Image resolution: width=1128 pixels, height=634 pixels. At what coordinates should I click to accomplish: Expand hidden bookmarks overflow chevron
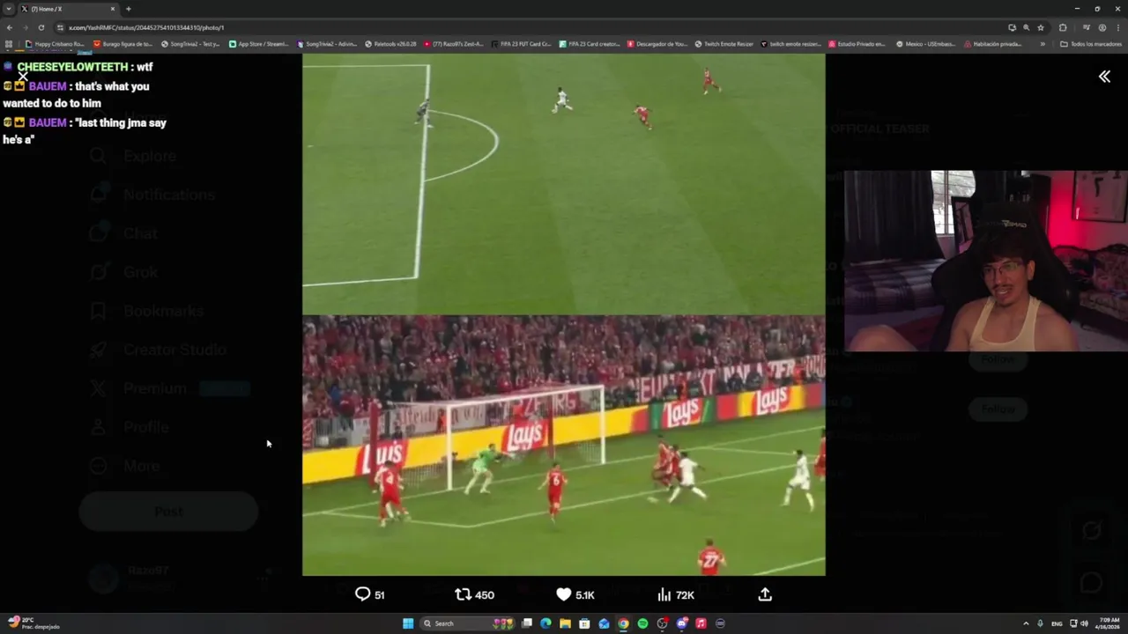[x=1043, y=44]
